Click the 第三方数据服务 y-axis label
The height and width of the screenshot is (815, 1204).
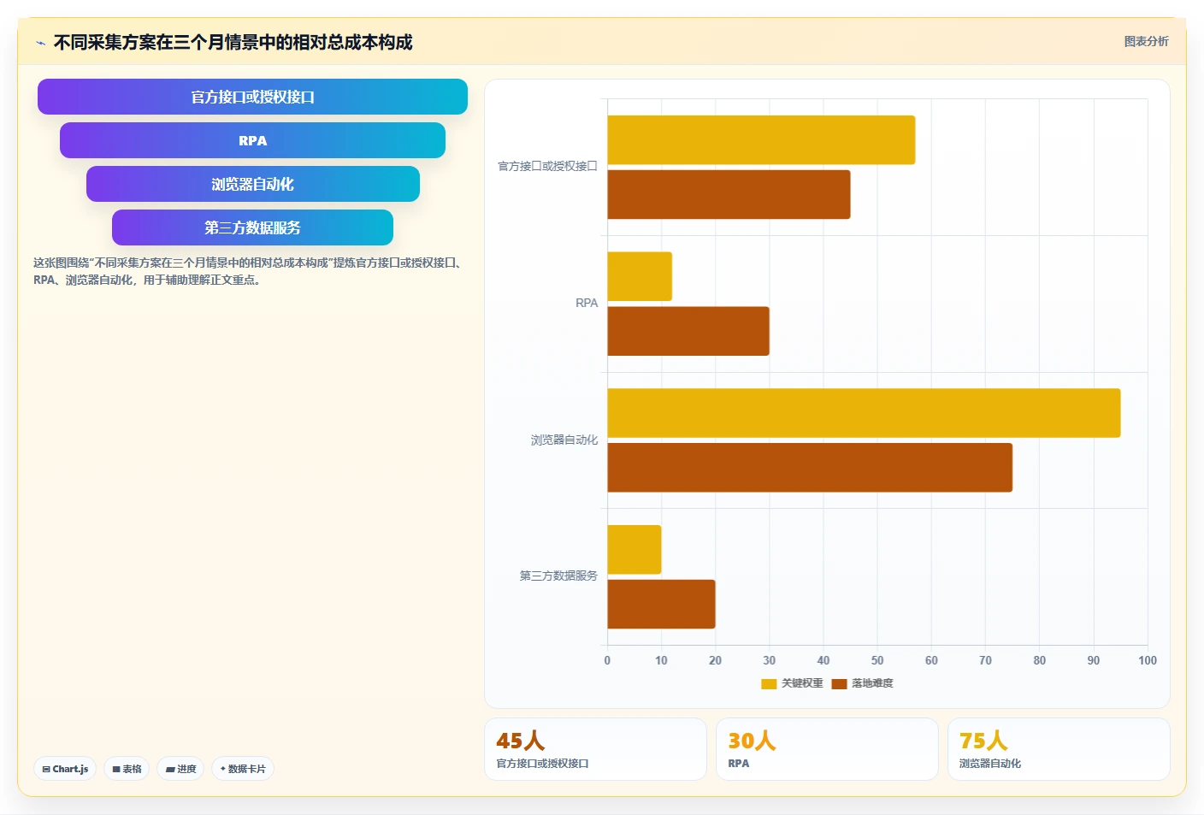coord(558,576)
